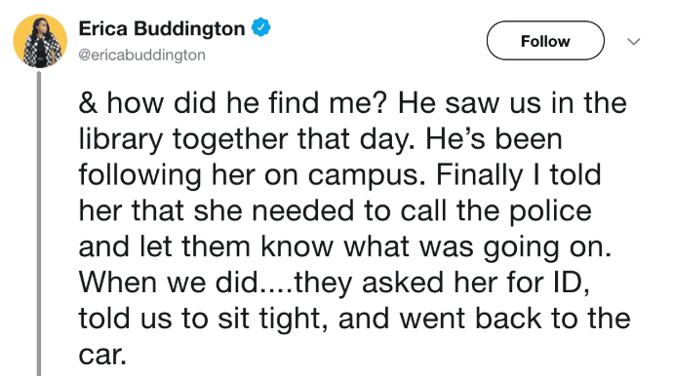Click the final word 'car.' in tweet
673x376 pixels.
103,355
